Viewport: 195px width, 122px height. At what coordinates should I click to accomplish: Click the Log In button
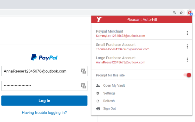pos(44,101)
